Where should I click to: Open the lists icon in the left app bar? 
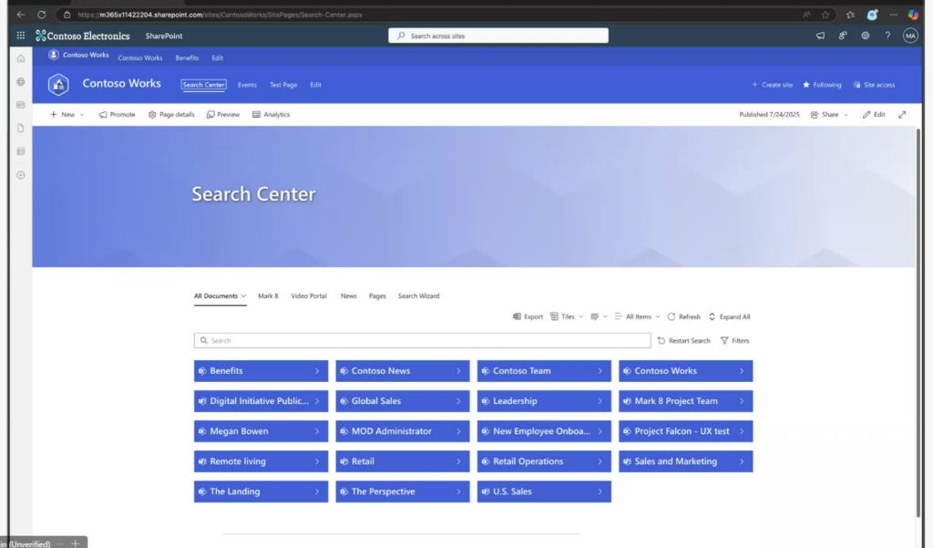pos(21,151)
